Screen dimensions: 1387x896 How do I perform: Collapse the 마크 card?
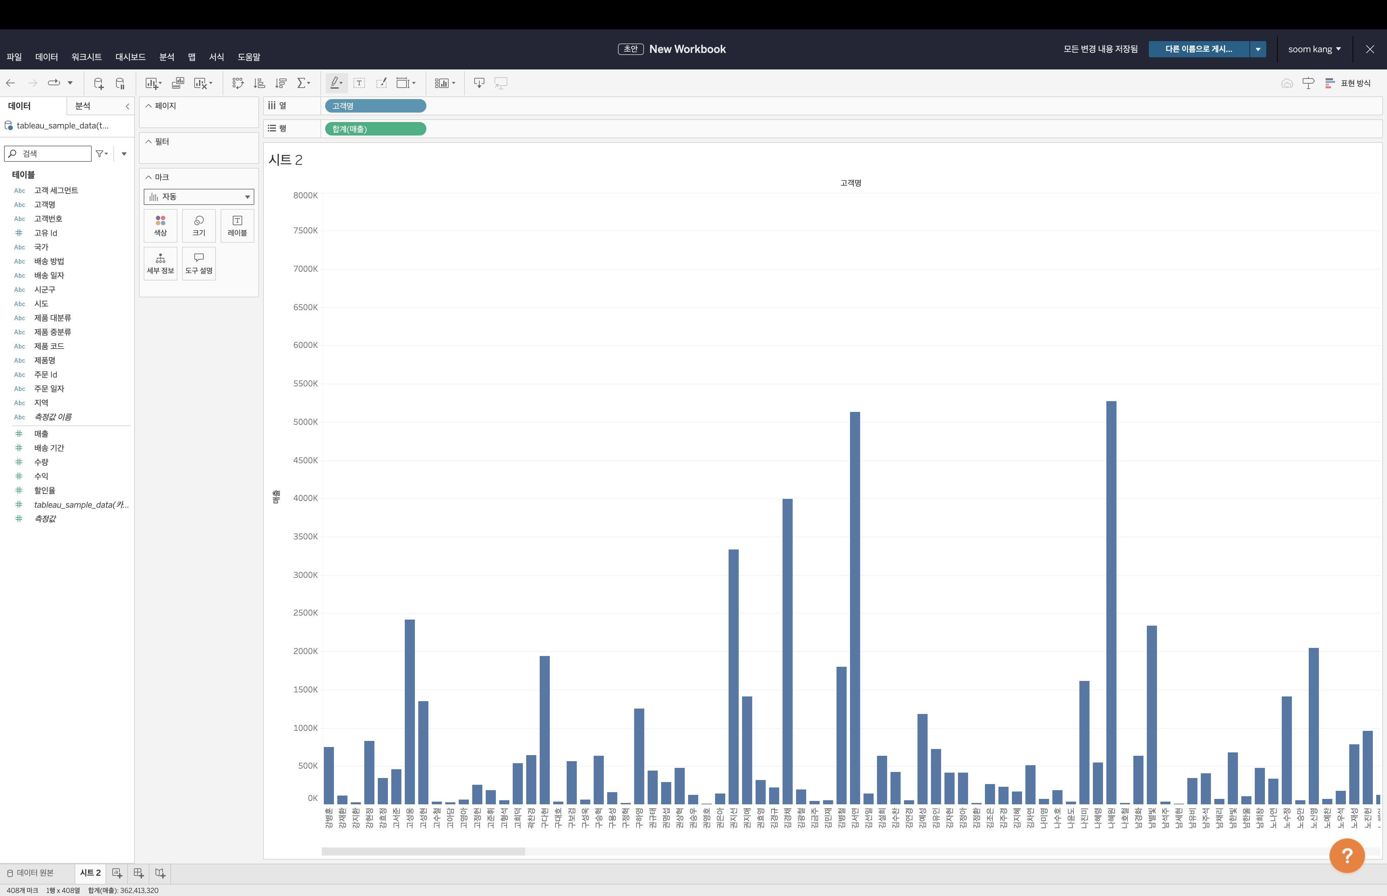(148, 177)
